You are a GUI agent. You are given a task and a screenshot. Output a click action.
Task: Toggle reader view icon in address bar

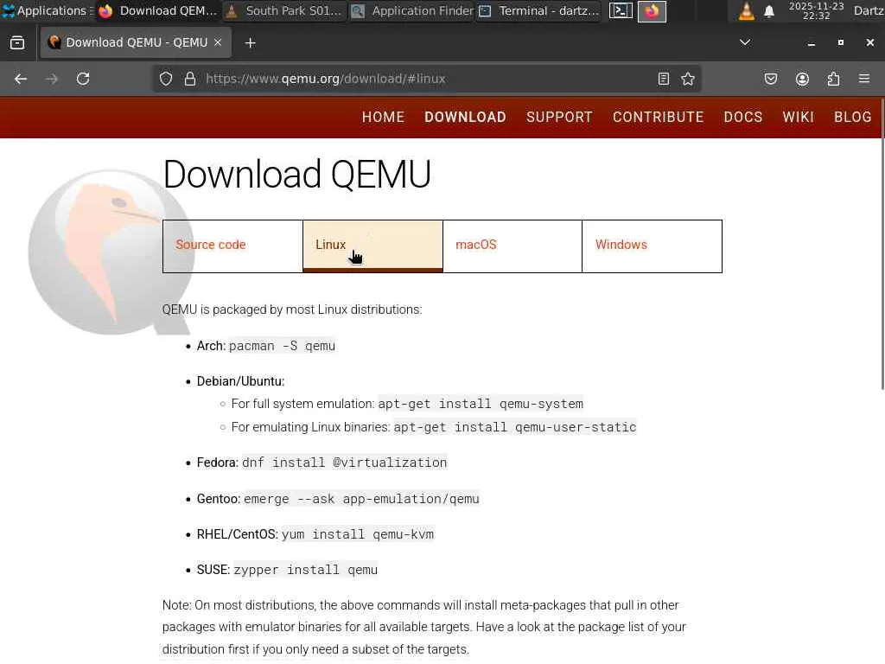pyautogui.click(x=663, y=79)
